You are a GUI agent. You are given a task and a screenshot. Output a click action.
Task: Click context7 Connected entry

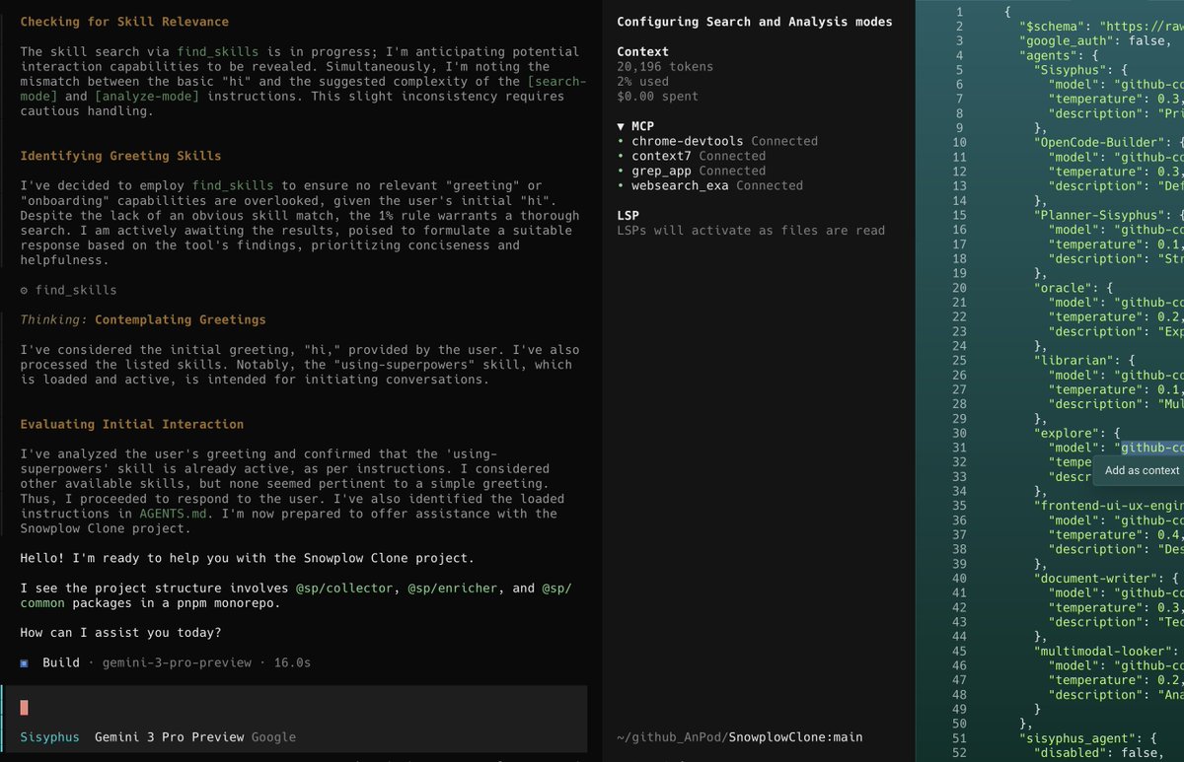pyautogui.click(x=691, y=156)
